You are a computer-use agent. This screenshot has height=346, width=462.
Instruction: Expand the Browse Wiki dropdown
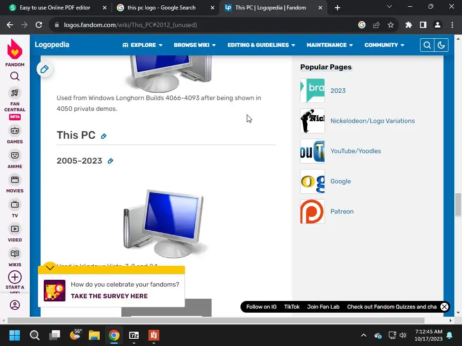(195, 45)
